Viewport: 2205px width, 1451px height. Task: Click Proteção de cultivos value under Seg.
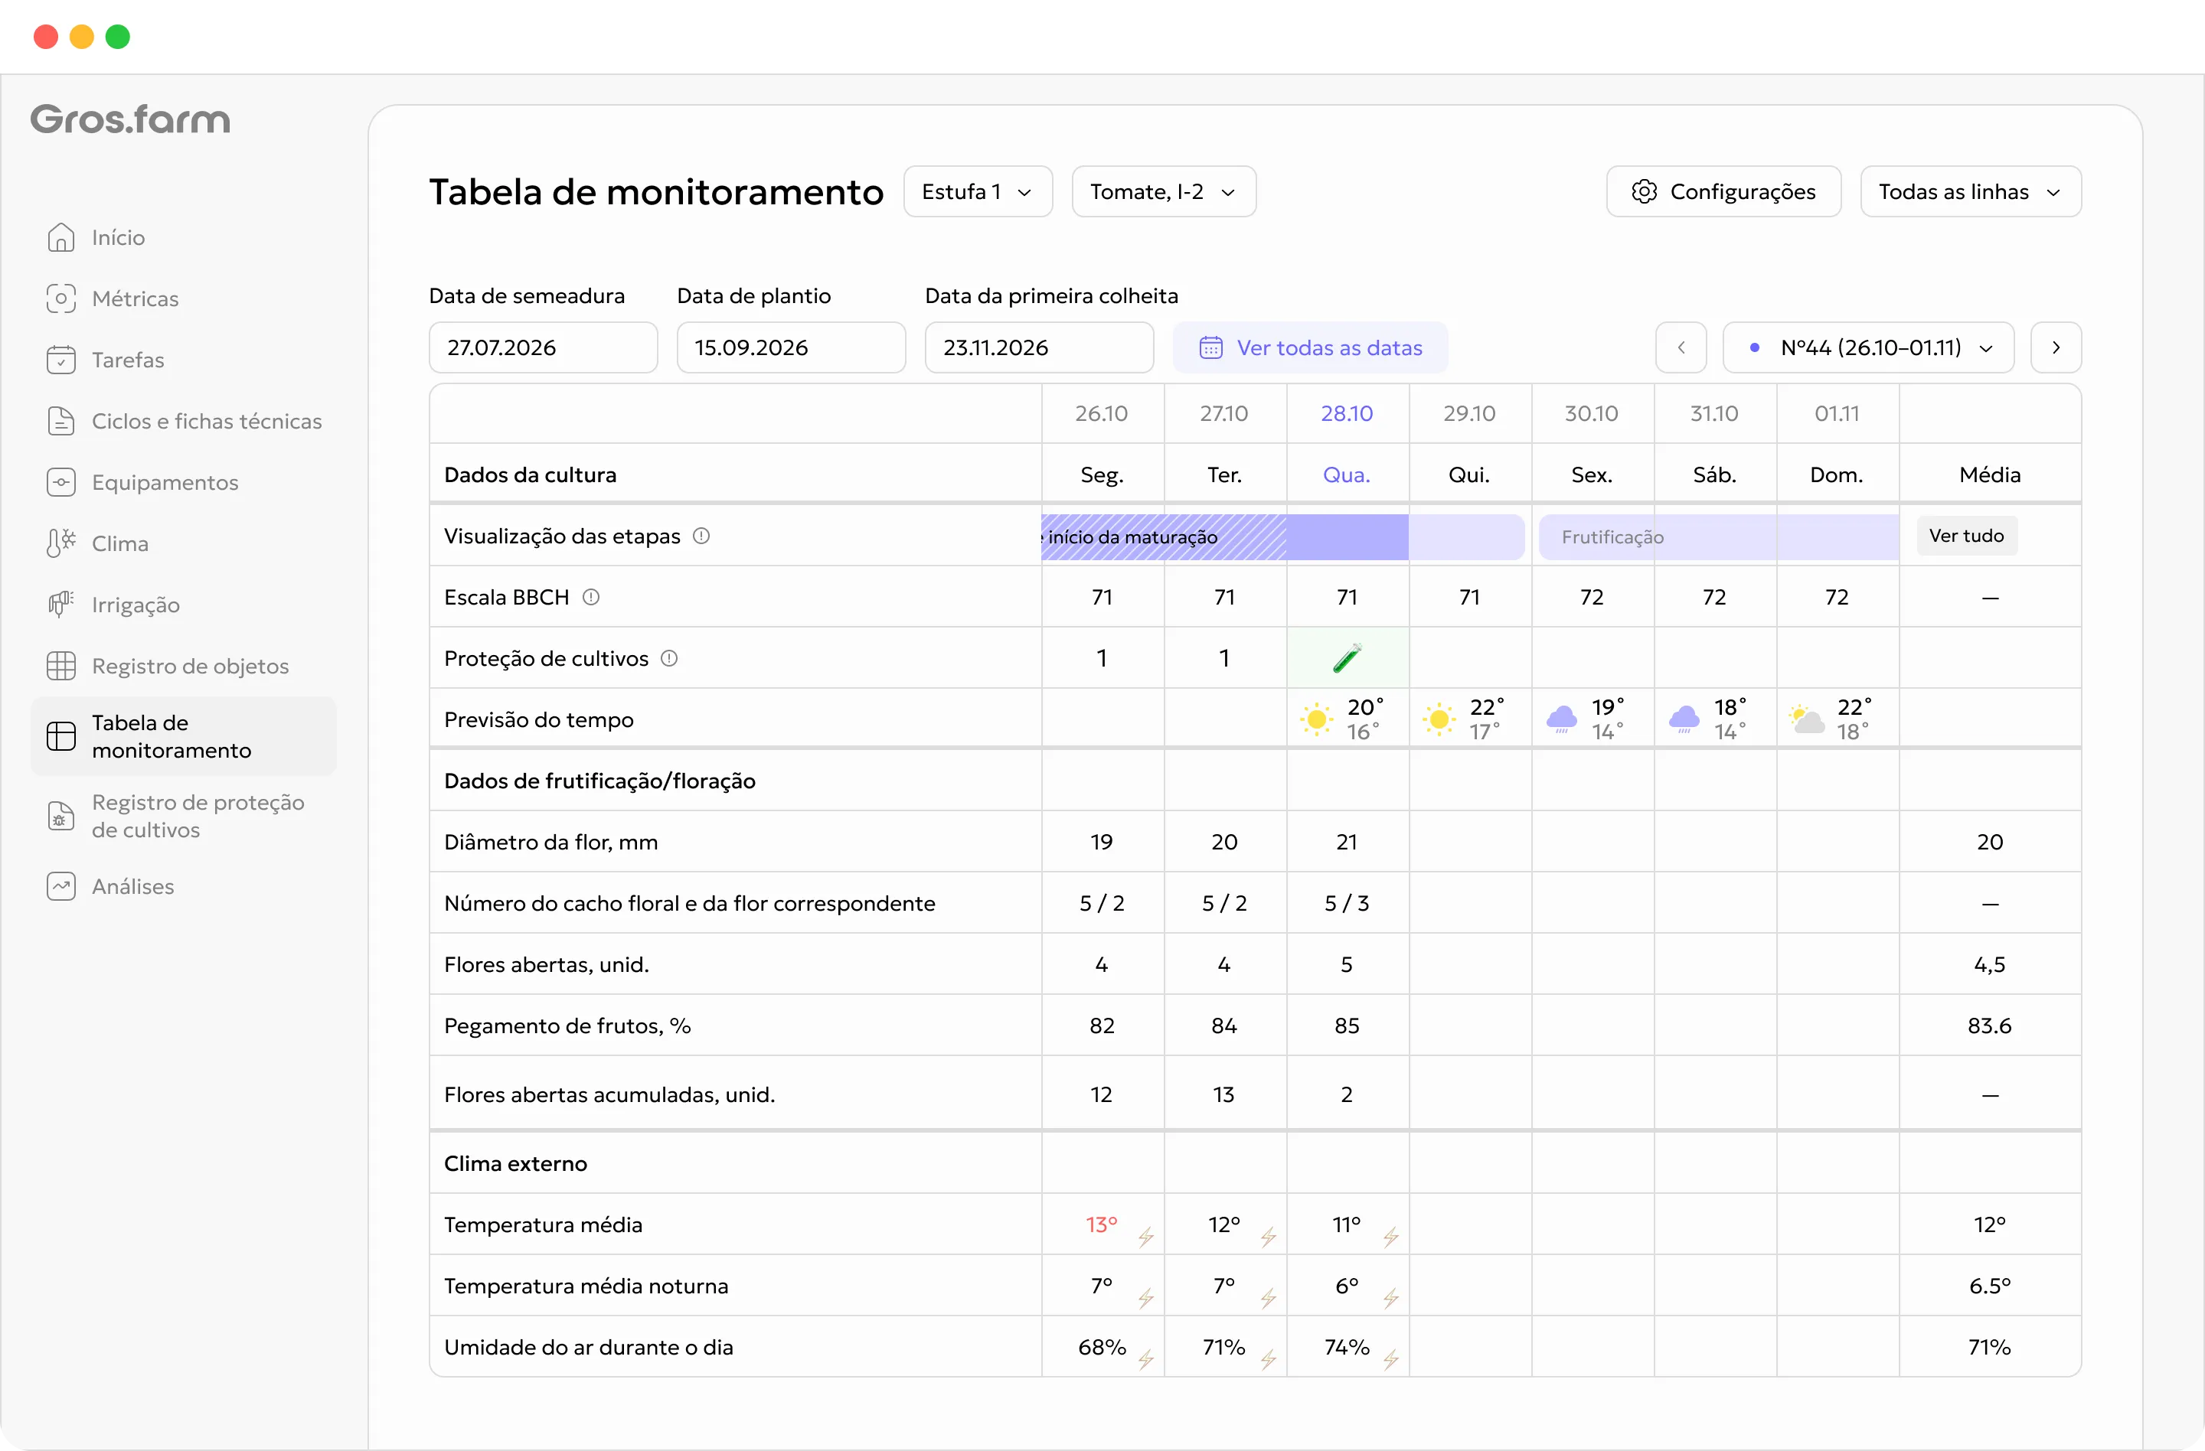pyautogui.click(x=1102, y=658)
